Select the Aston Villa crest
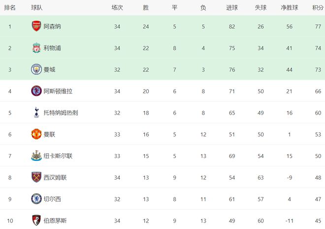The width and height of the screenshot is (325, 229). point(36,91)
